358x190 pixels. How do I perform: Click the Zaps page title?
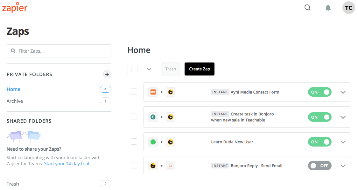pos(18,31)
